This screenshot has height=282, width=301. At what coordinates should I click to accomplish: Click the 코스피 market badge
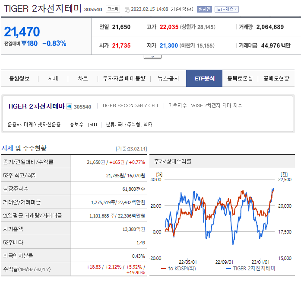113,9
